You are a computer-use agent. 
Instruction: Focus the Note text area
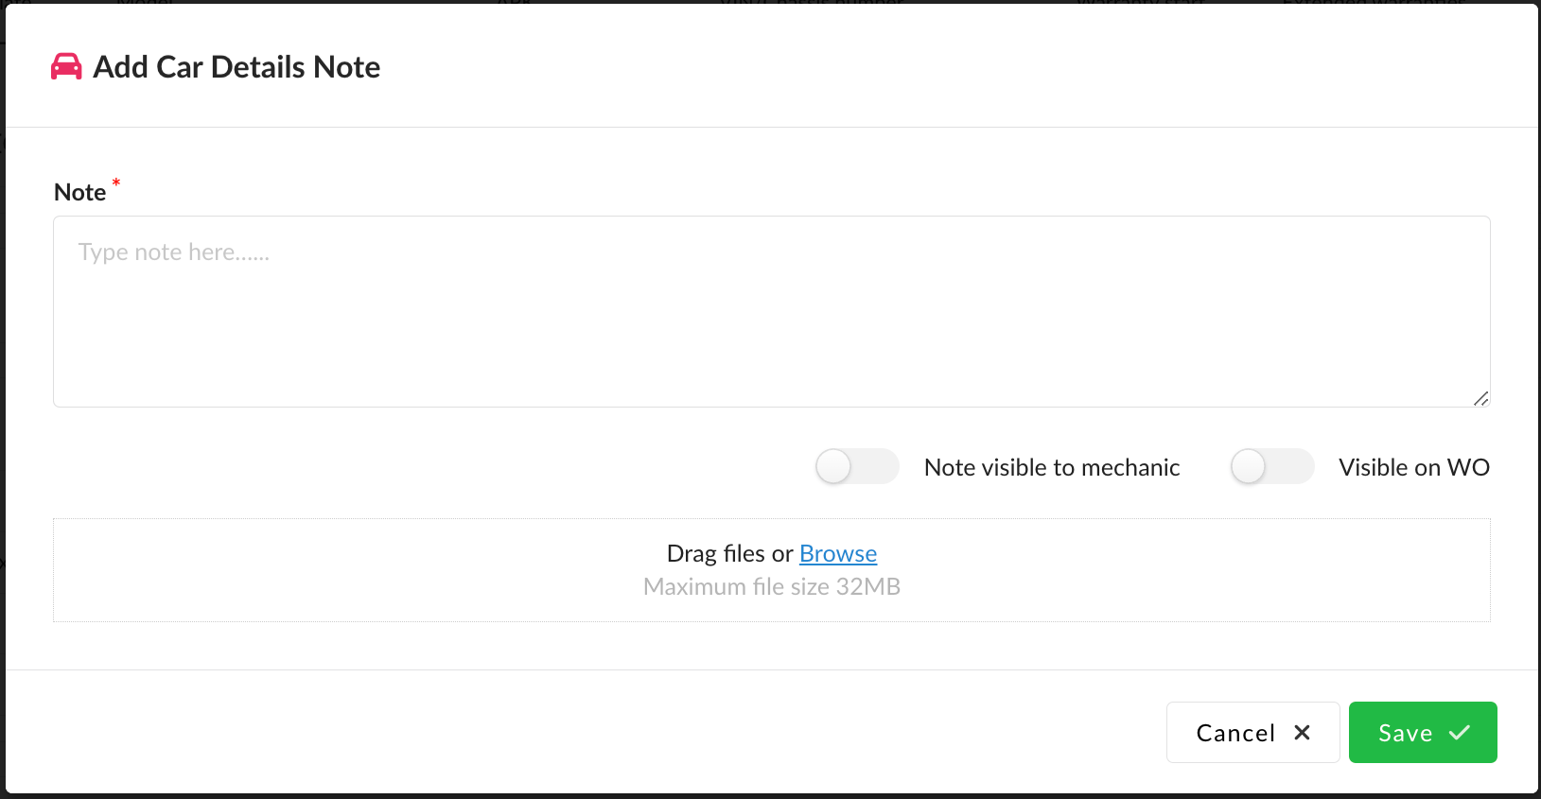(771, 321)
